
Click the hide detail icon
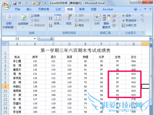pos(142,20)
